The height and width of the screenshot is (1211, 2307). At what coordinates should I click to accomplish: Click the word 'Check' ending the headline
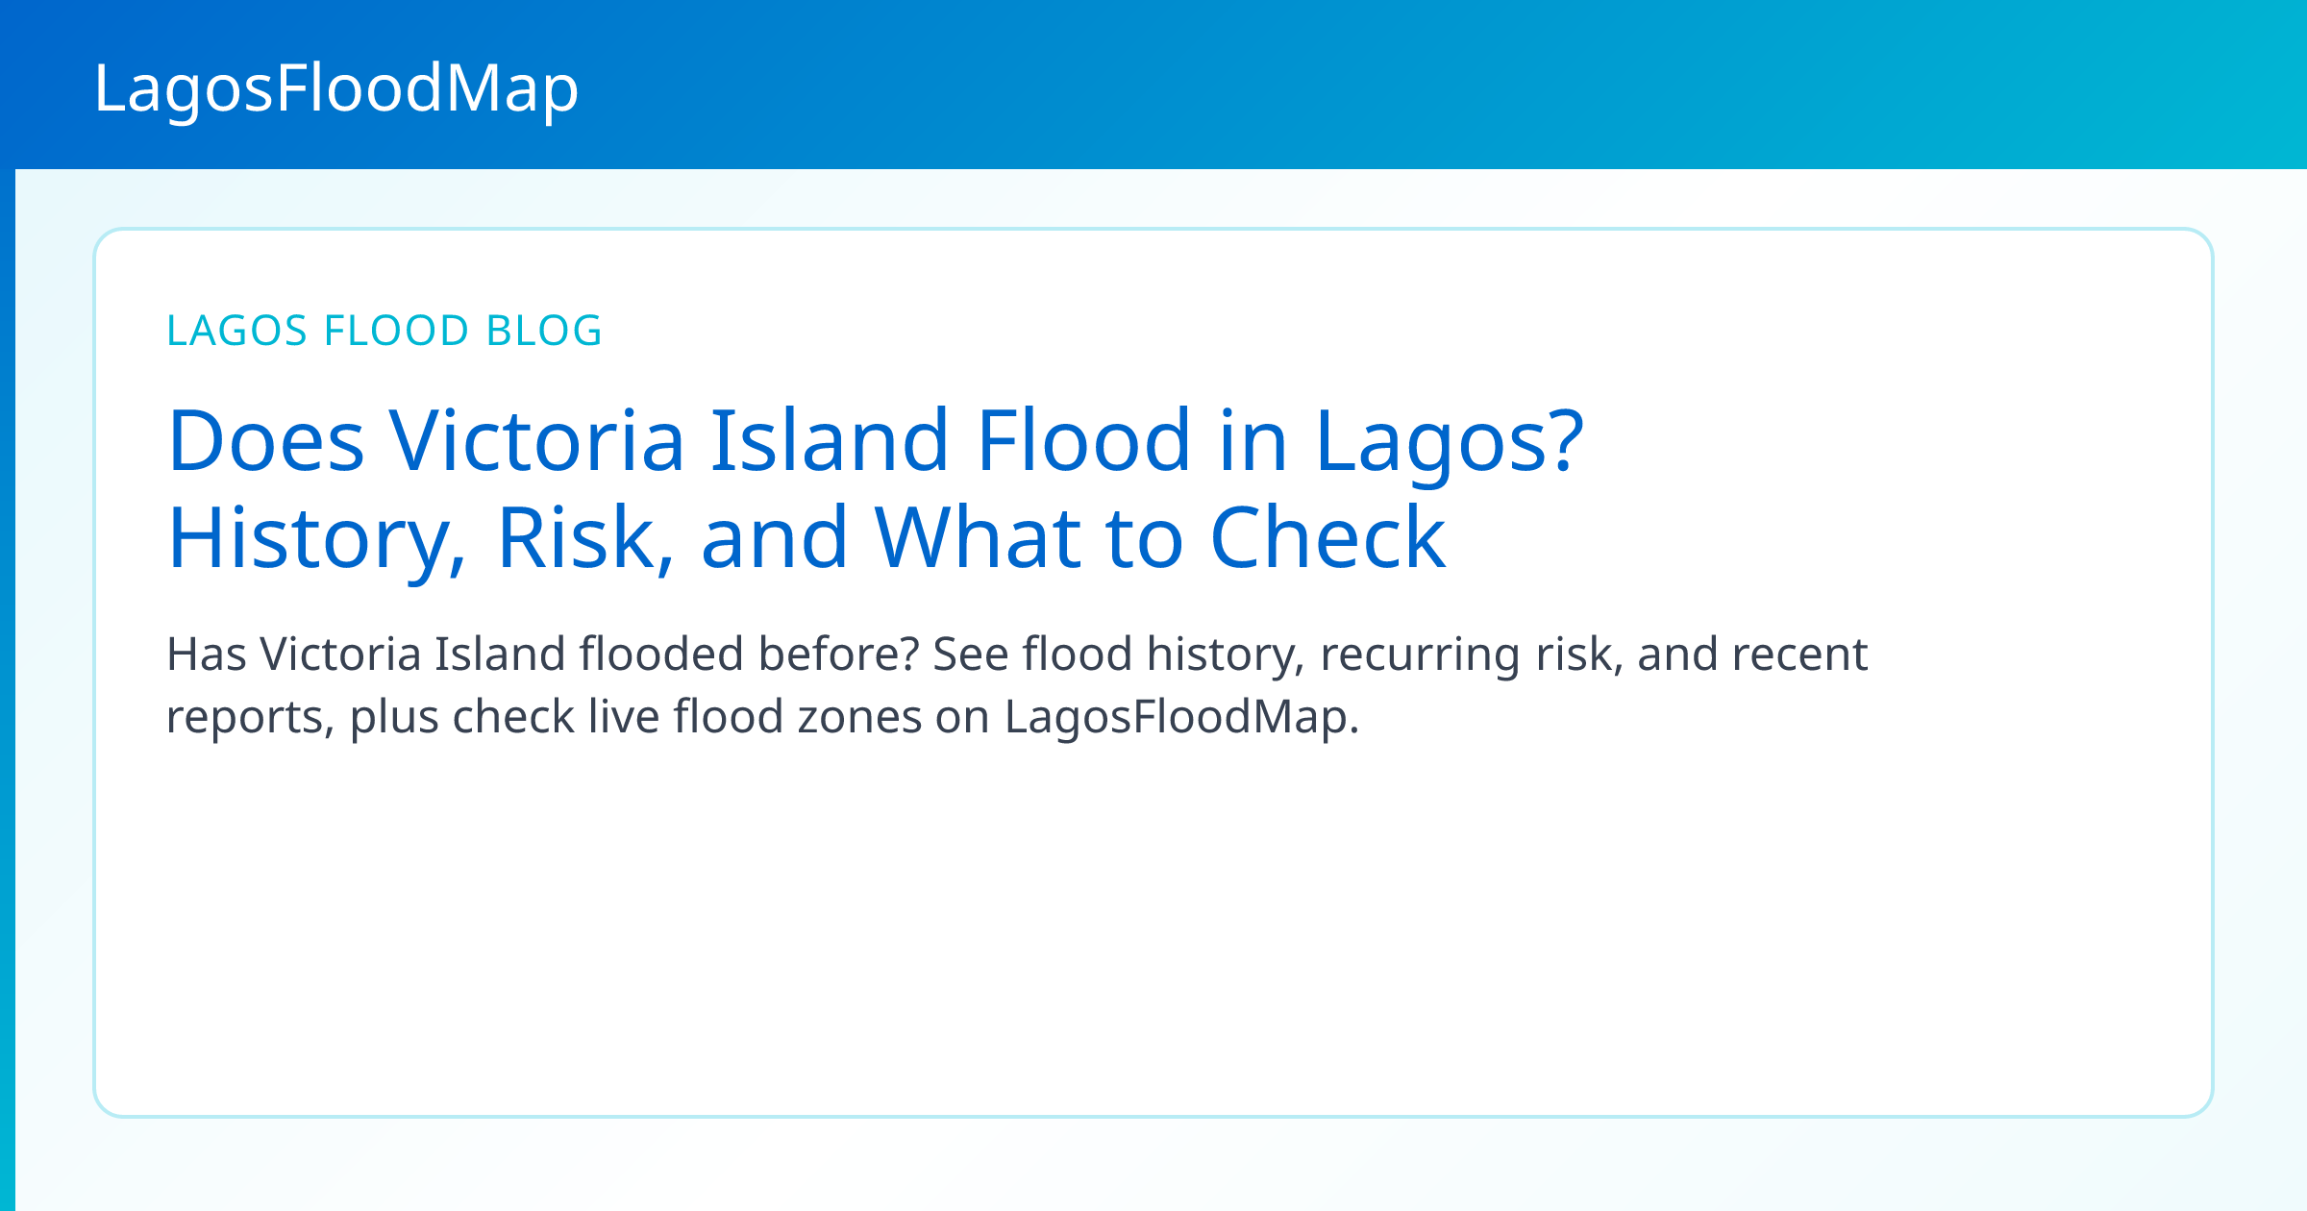[x=1327, y=537]
